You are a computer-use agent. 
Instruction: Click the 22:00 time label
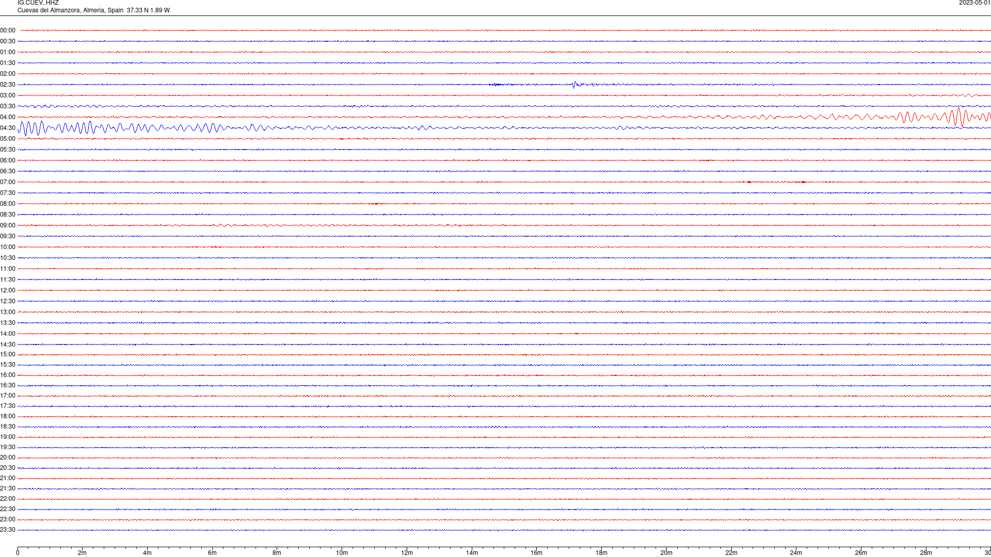click(8, 499)
